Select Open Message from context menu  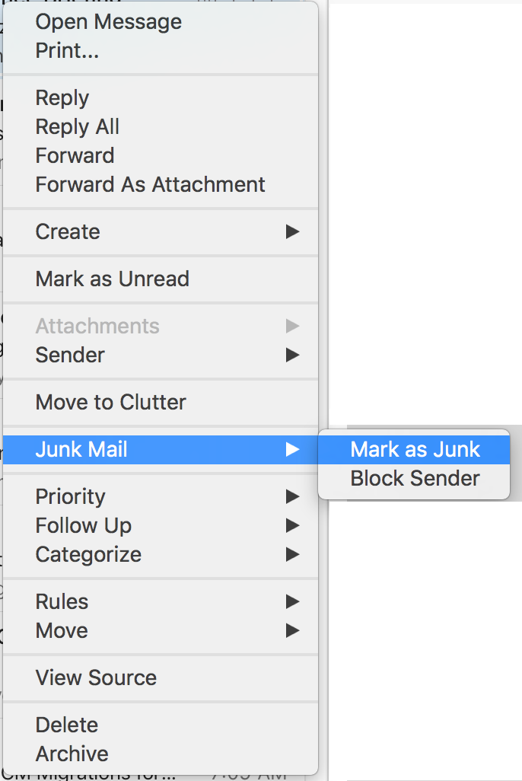click(161, 22)
